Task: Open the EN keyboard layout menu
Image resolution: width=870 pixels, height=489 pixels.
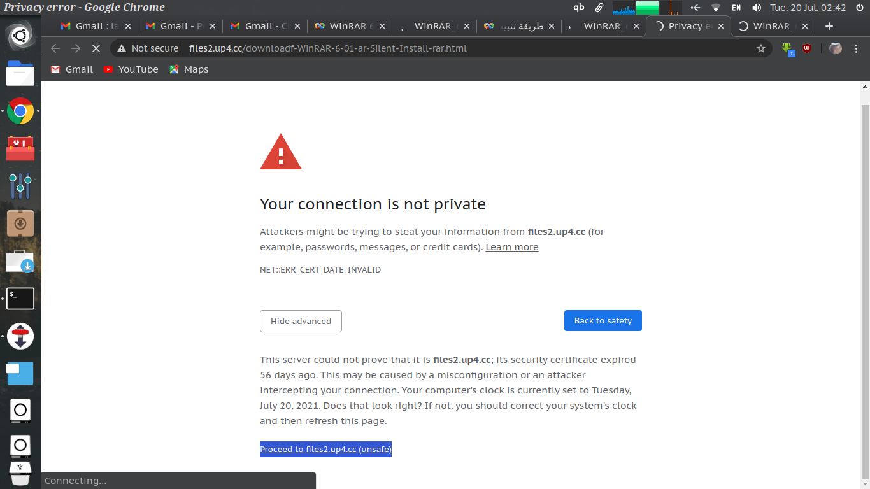Action: [736, 8]
